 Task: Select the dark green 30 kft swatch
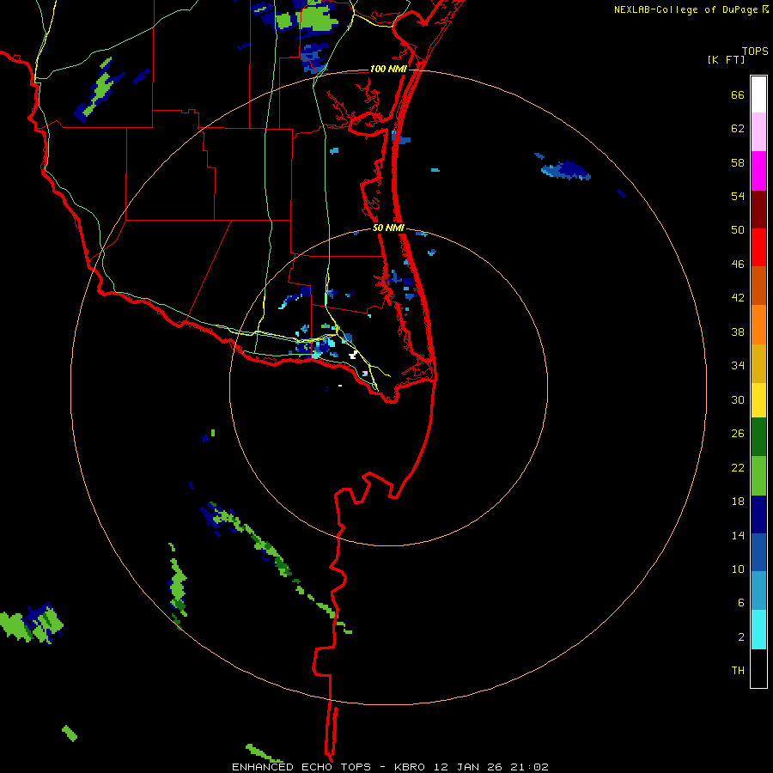click(758, 437)
